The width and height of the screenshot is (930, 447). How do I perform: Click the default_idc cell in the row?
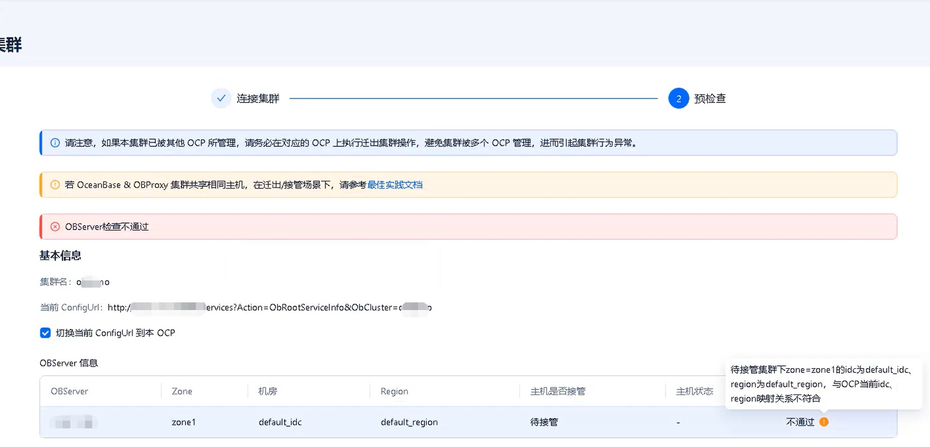click(280, 422)
